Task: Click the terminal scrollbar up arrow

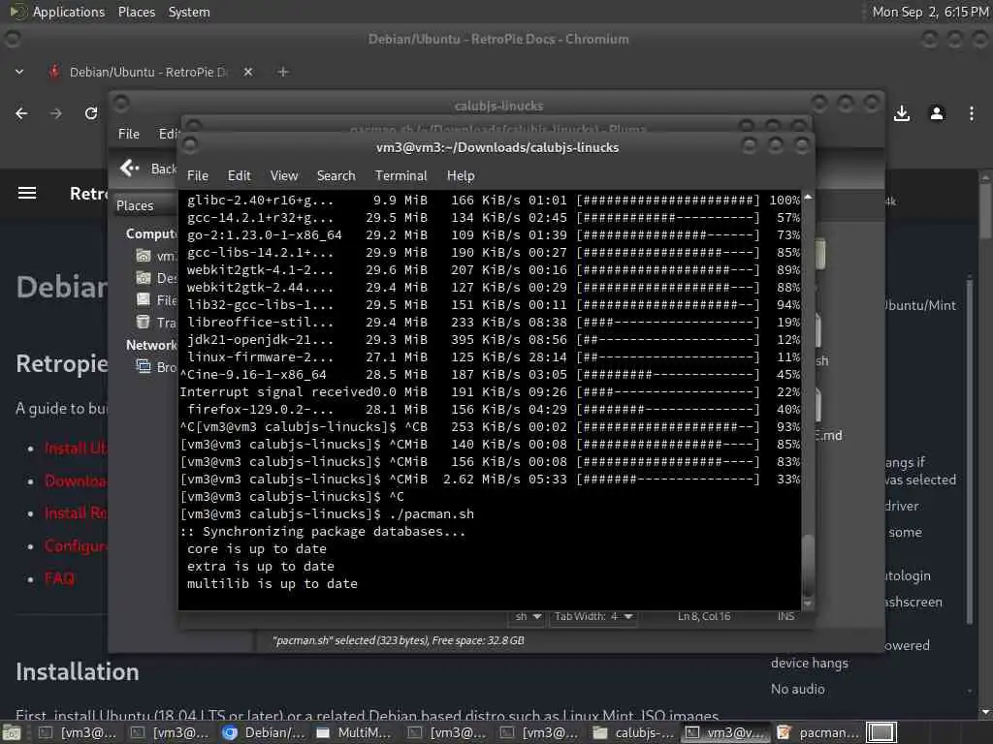Action: coord(808,197)
